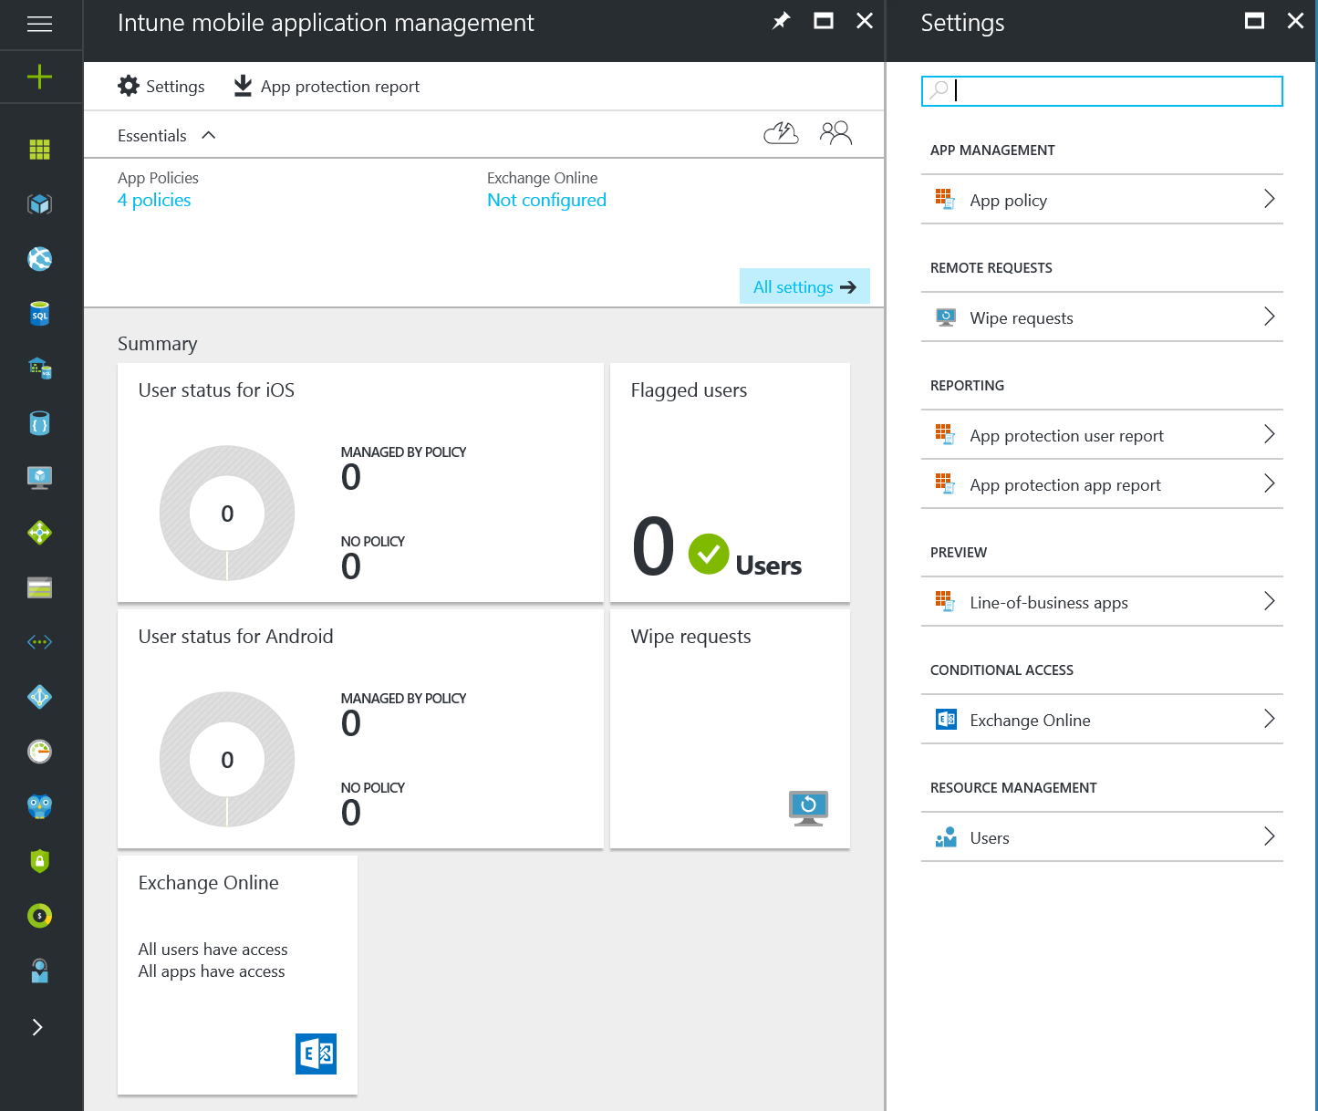Maximize the Intune mobile application management blade
This screenshot has height=1111, width=1318.
[x=824, y=21]
